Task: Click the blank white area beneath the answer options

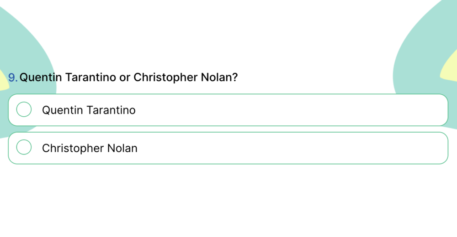Action: [228, 201]
